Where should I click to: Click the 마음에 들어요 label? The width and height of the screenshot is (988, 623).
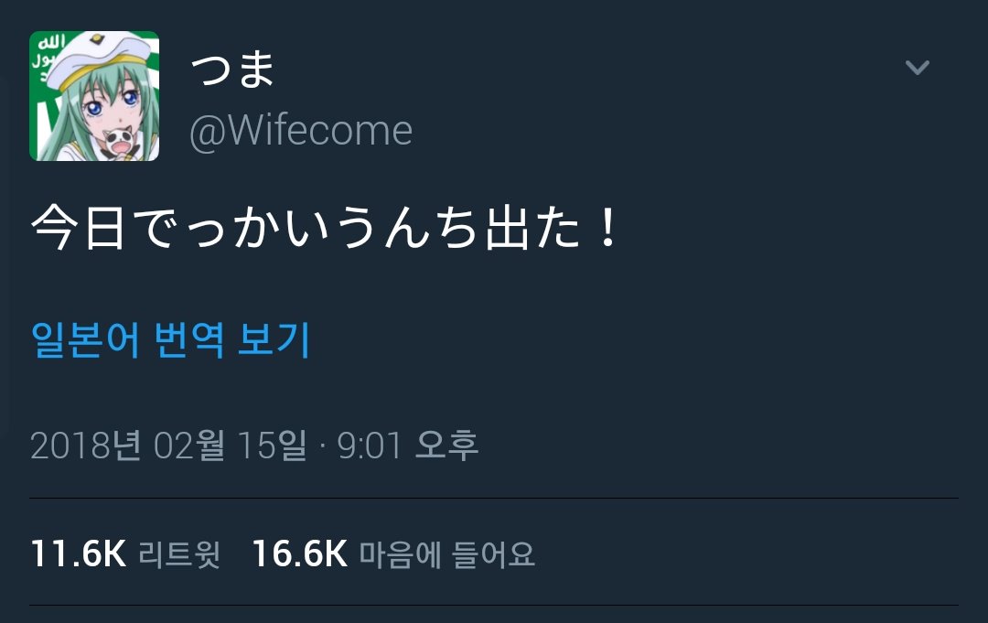pyautogui.click(x=446, y=554)
